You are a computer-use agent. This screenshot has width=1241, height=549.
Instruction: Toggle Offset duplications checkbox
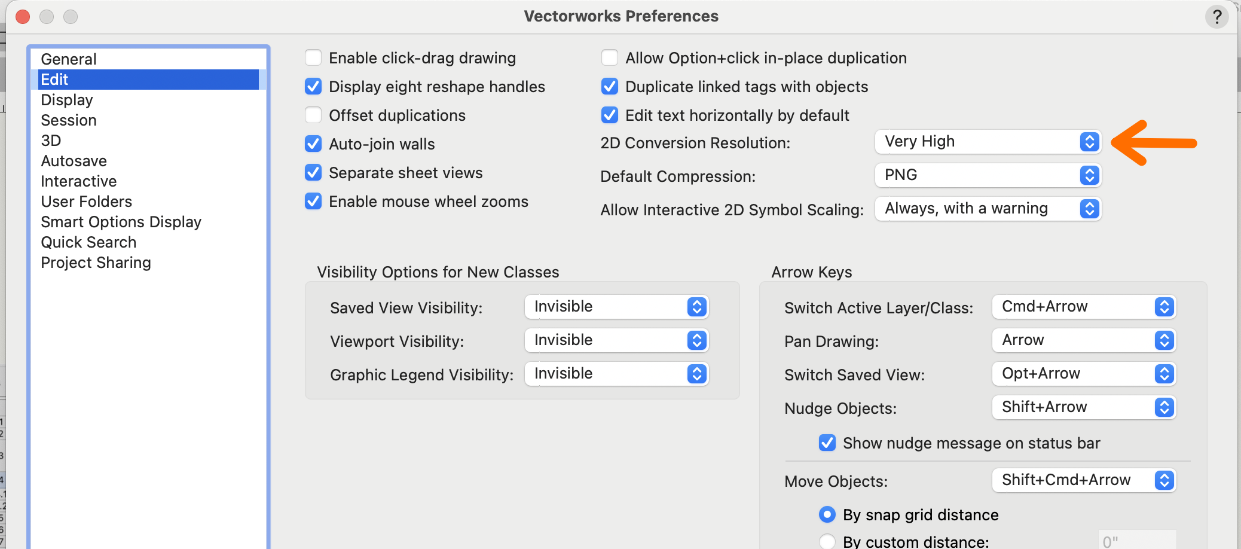pos(313,115)
